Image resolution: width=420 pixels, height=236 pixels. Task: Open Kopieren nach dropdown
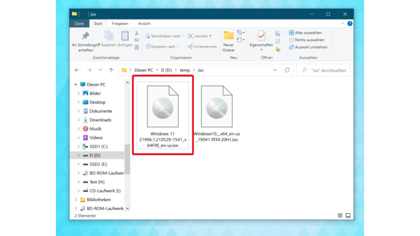pyautogui.click(x=162, y=47)
